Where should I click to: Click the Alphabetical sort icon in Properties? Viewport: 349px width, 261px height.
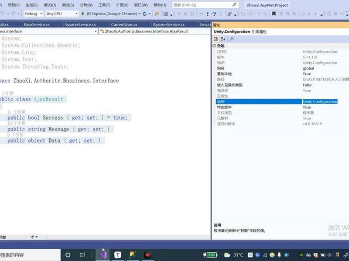pyautogui.click(x=223, y=39)
